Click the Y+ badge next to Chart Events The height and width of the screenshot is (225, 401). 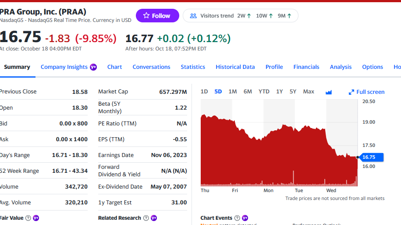[x=245, y=218]
